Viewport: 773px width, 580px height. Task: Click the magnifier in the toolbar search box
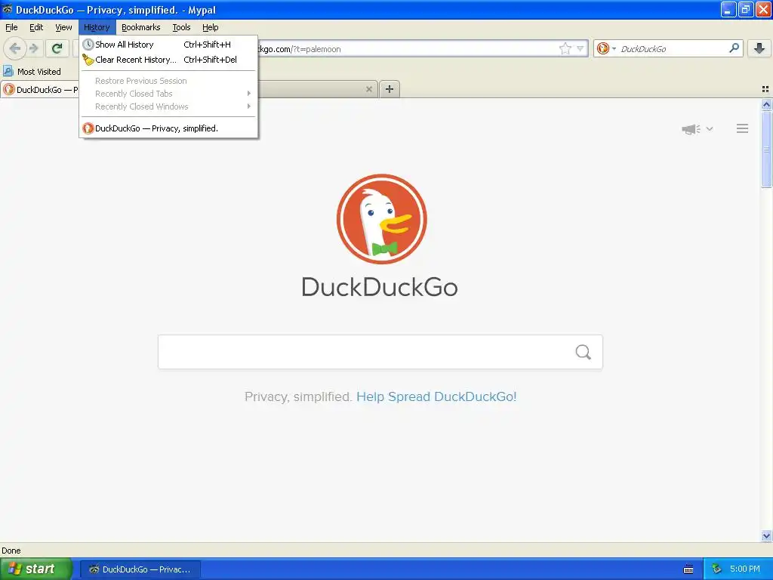[x=734, y=48]
